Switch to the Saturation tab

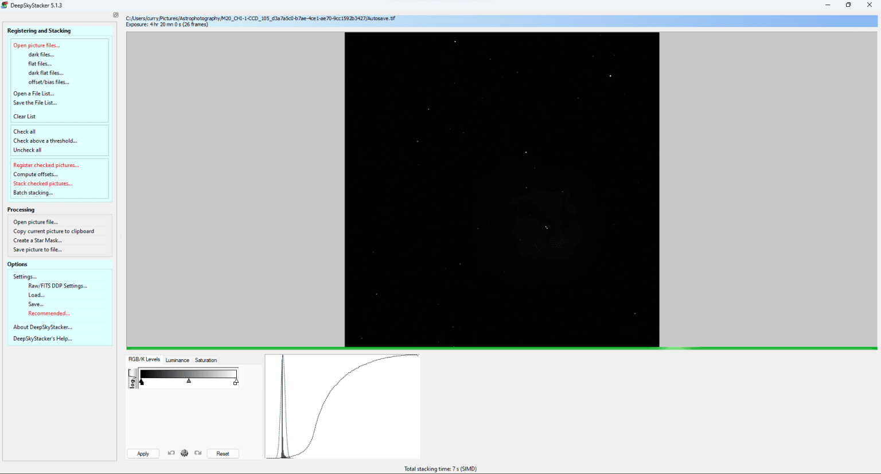click(205, 360)
